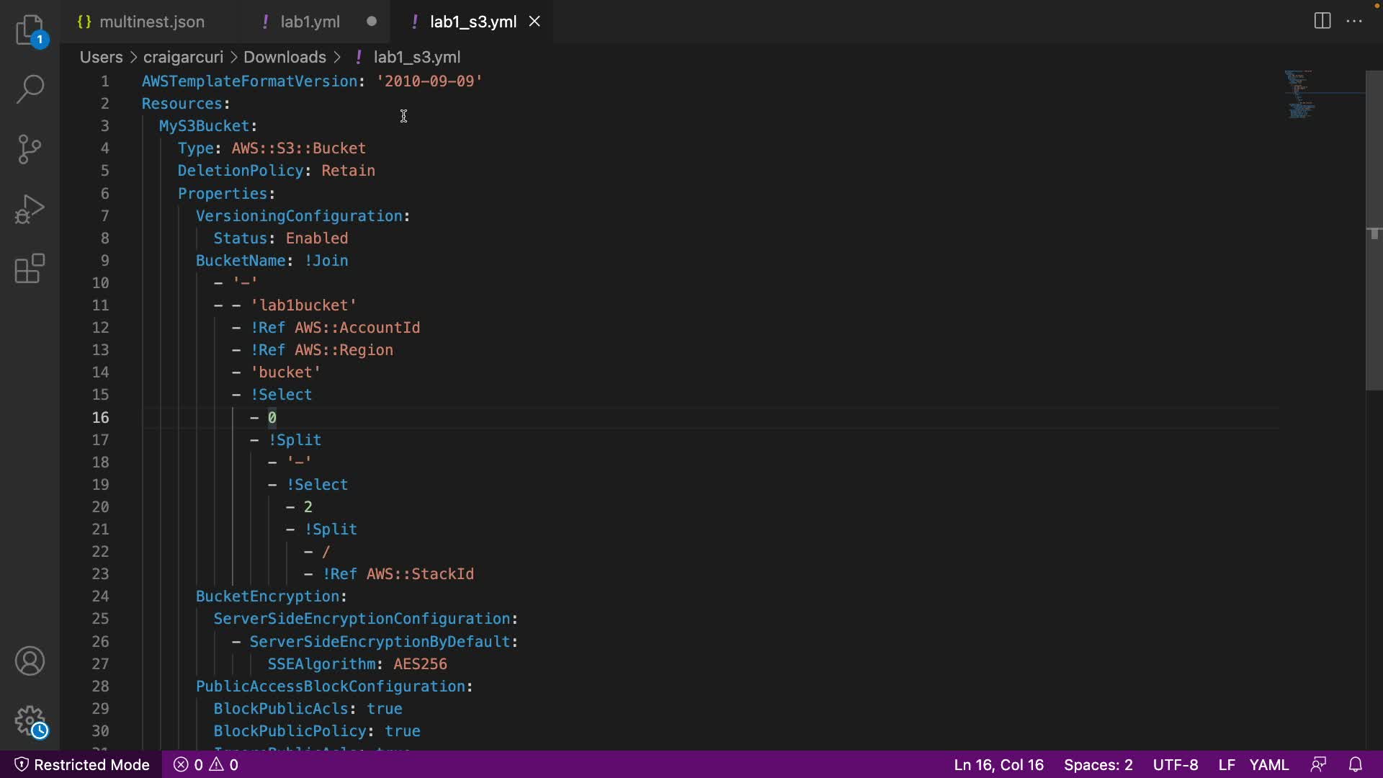Click the minimap code overview
The height and width of the screenshot is (778, 1383).
pyautogui.click(x=1300, y=94)
